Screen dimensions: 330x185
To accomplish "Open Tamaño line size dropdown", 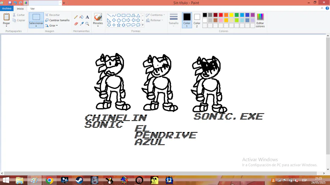I will 174,20.
